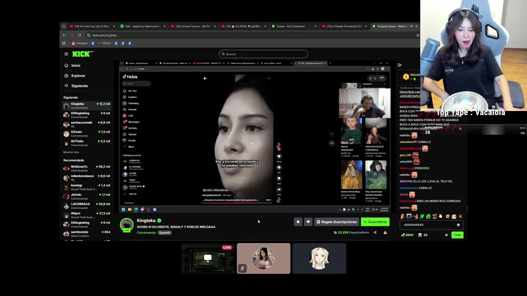Open Siguiendo in Kick sidebar
The image size is (527, 296).
(x=76, y=86)
